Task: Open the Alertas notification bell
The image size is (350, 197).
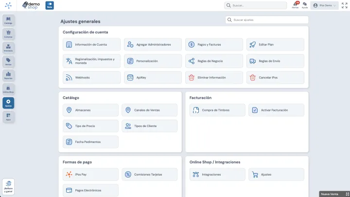Action: coord(295,5)
